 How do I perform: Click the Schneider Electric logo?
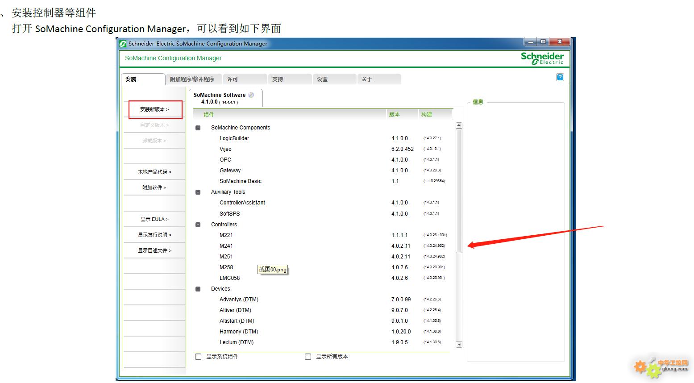click(542, 58)
